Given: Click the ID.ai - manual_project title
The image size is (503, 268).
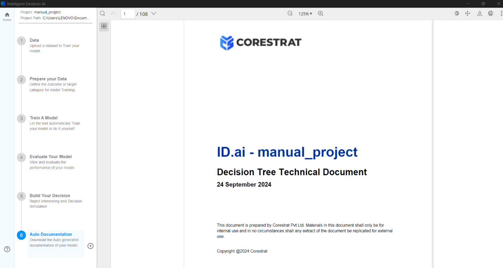Looking at the screenshot, I should click(x=287, y=152).
